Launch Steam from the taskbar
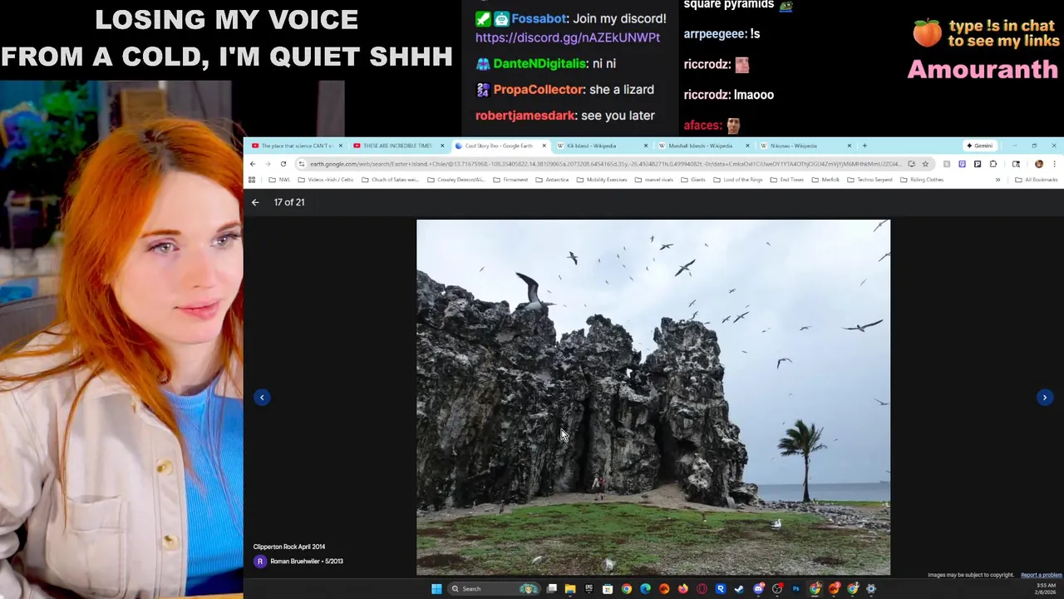Viewport: 1064px width, 599px height. (740, 589)
